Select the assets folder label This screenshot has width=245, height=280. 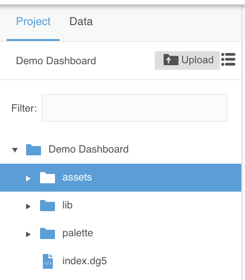coord(77,177)
